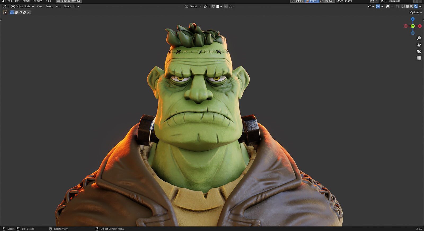
Task: Click the Blender logo icon
Action: tap(4, 1)
